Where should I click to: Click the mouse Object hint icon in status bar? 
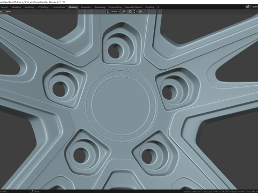tap(32, 191)
